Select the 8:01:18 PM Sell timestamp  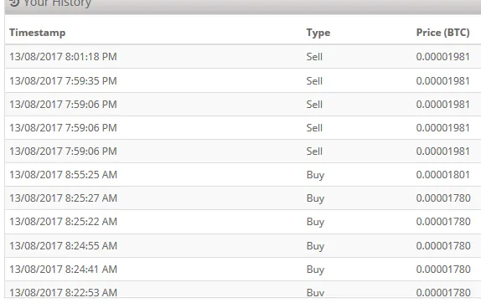pyautogui.click(x=63, y=57)
